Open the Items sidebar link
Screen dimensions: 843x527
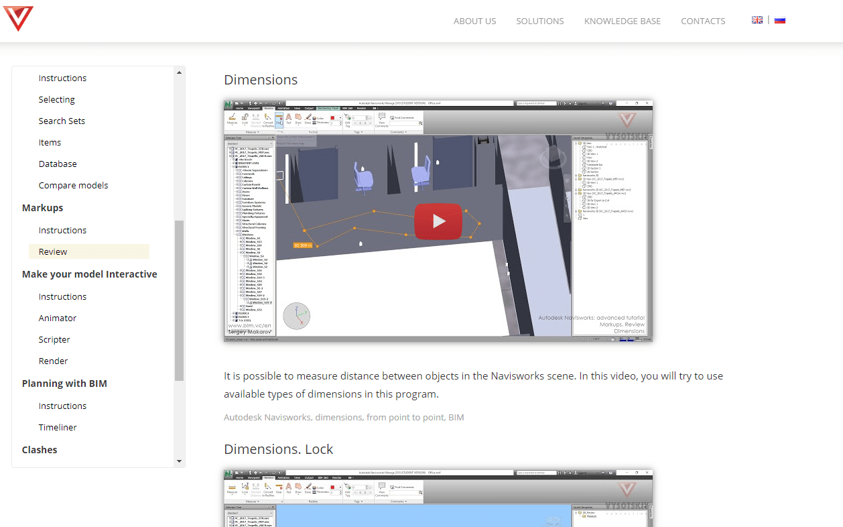[x=50, y=142]
